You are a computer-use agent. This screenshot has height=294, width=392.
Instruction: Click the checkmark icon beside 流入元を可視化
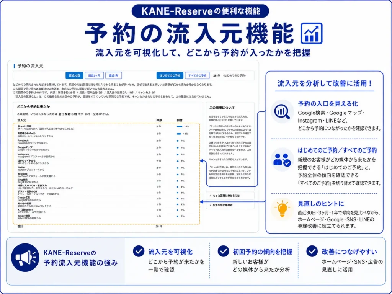click(x=139, y=251)
